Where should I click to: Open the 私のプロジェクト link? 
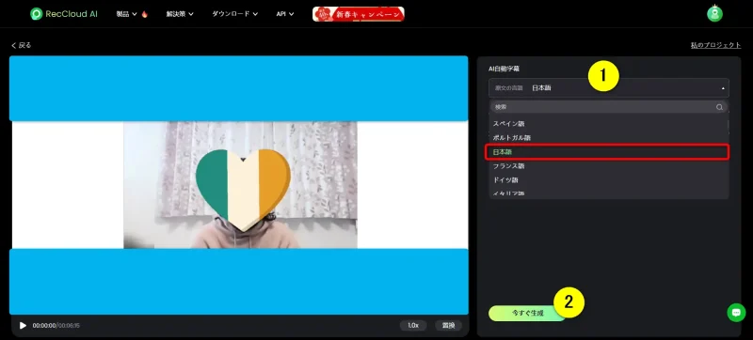(x=715, y=45)
